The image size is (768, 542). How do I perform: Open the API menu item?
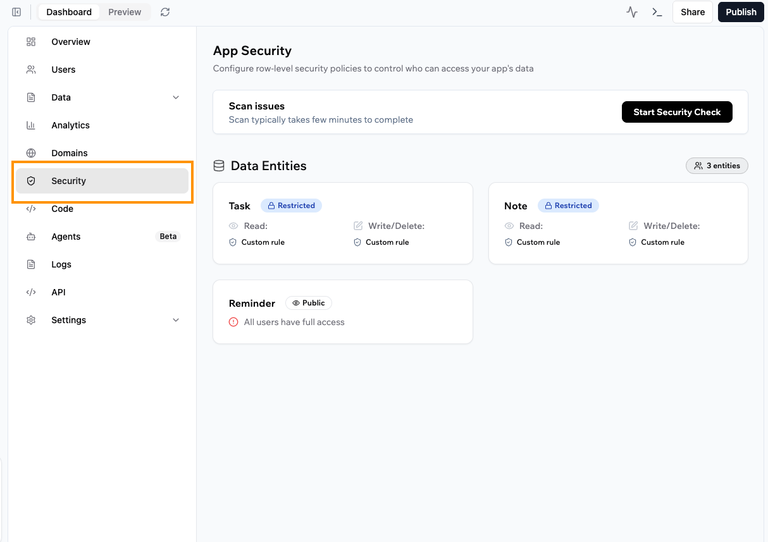[58, 292]
